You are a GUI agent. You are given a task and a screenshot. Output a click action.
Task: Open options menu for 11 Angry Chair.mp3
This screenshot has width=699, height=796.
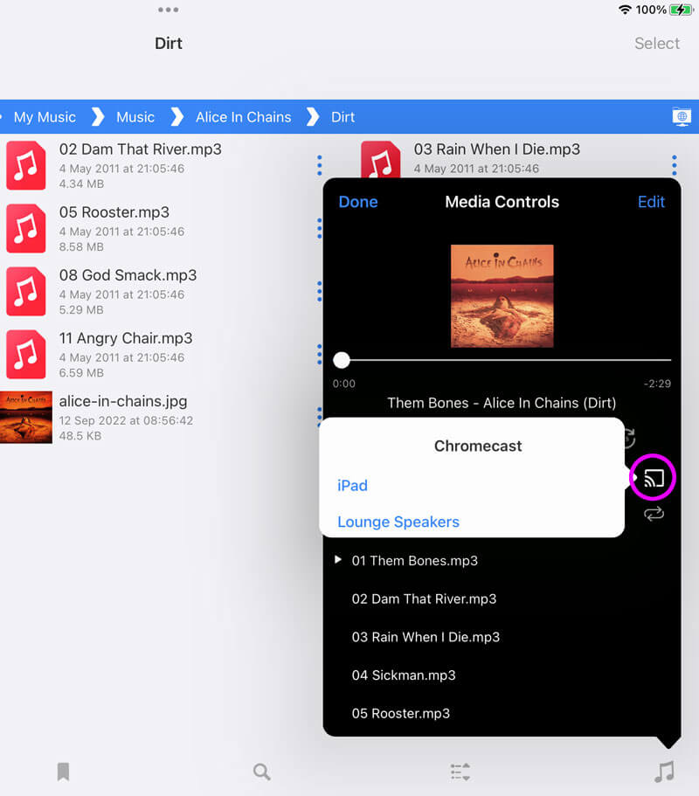[x=319, y=355]
